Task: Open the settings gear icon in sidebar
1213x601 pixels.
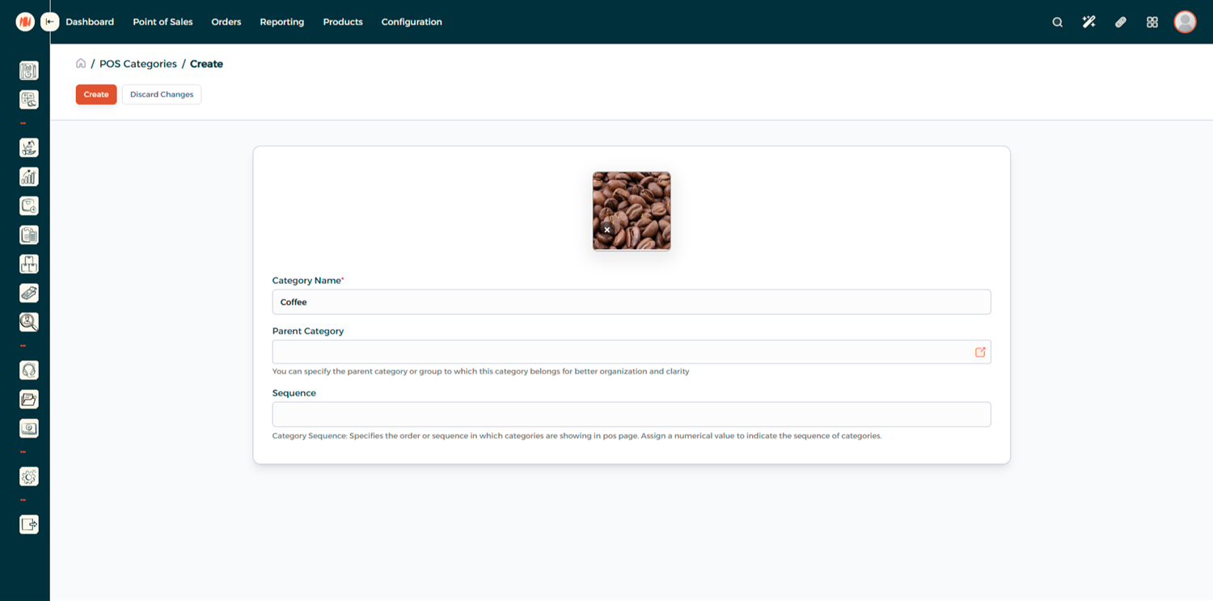Action: 29,477
